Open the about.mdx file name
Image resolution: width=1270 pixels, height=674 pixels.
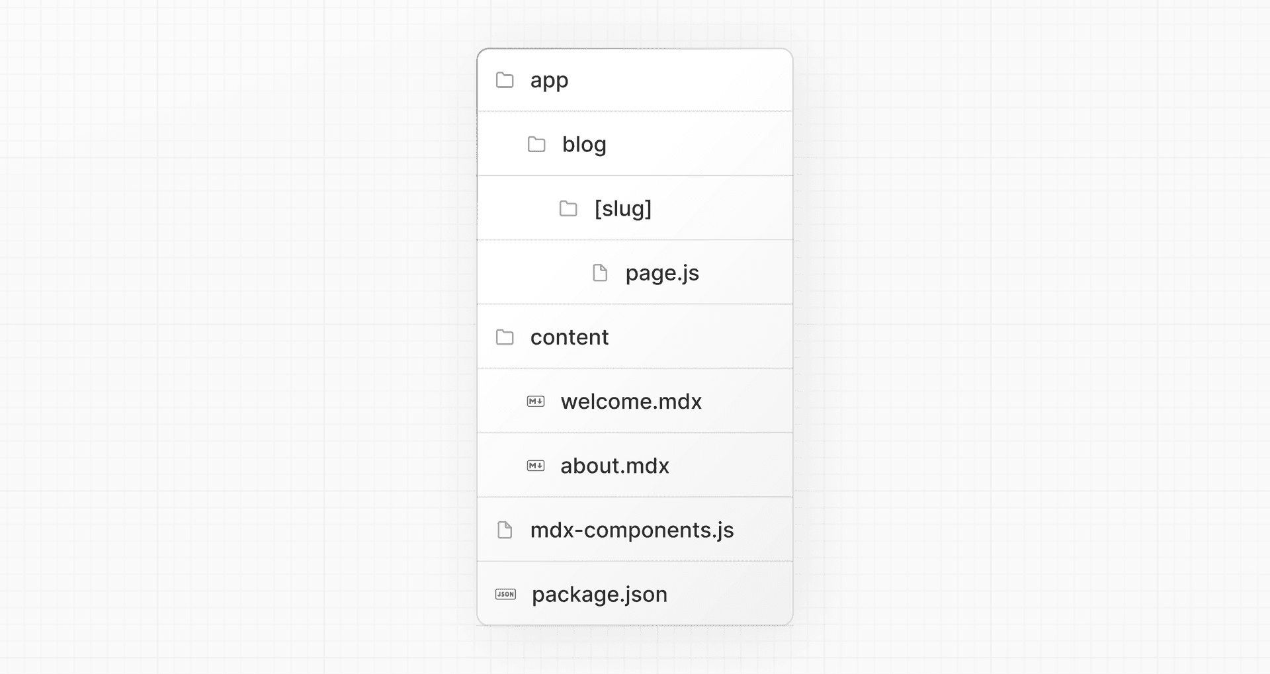(x=615, y=466)
